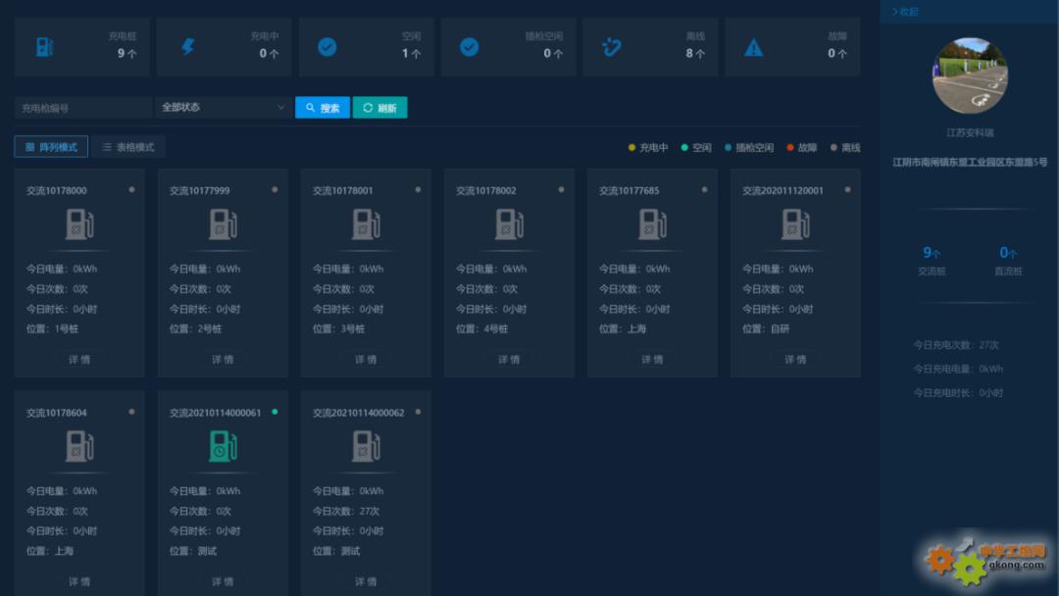Click the 充电枪编号 input field
Image resolution: width=1059 pixels, height=596 pixels.
82,108
